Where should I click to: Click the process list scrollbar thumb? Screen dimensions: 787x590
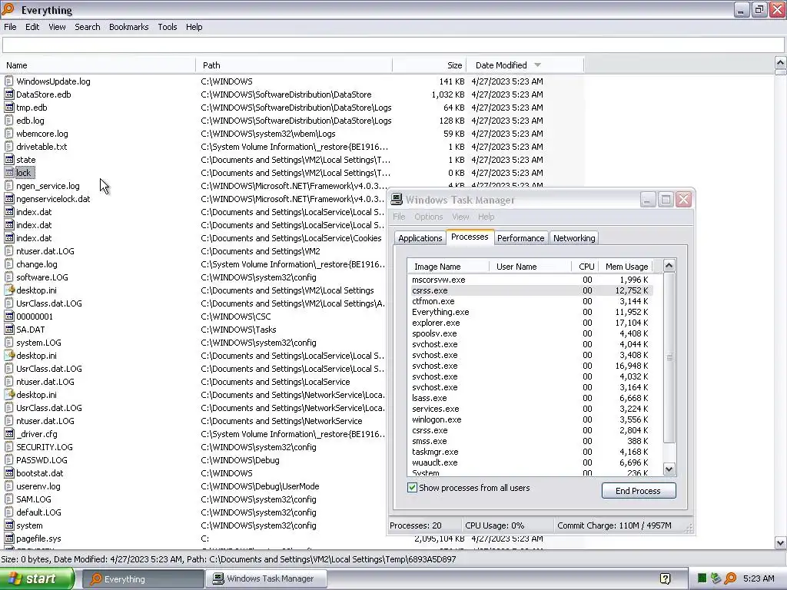tap(669, 358)
